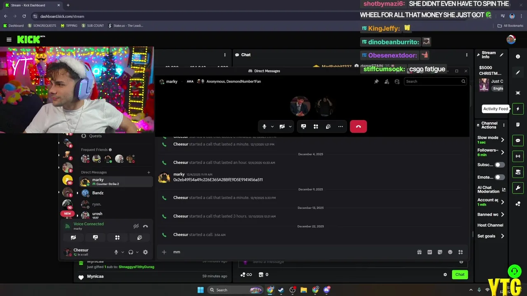Share your screen from call control bar
This screenshot has height=296, width=527.
point(303,127)
